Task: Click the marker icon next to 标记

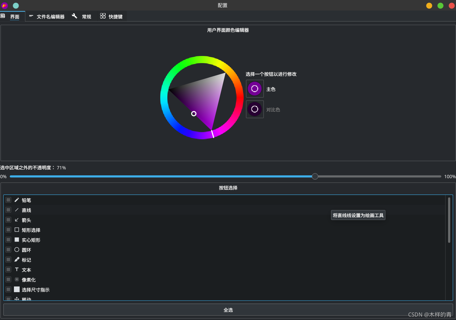Action: tap(17, 259)
